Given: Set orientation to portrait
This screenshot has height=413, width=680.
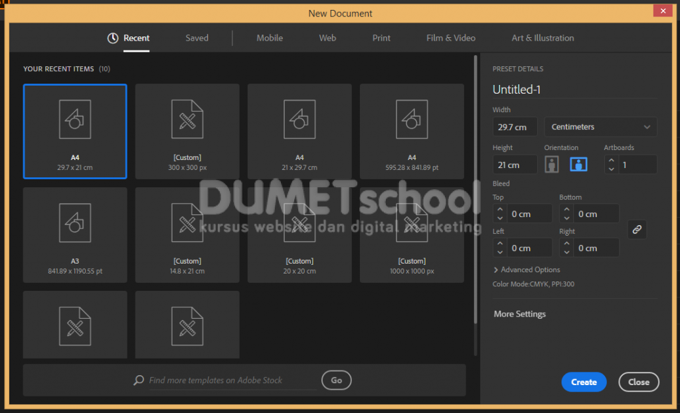Looking at the screenshot, I should 552,165.
